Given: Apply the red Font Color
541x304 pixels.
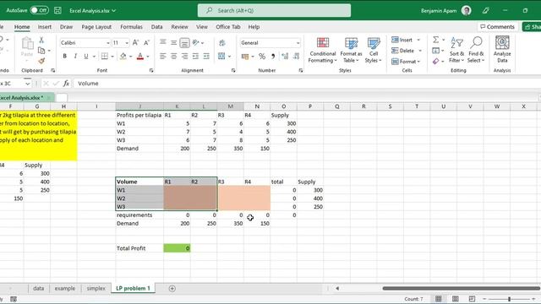Looking at the screenshot, I should point(140,56).
